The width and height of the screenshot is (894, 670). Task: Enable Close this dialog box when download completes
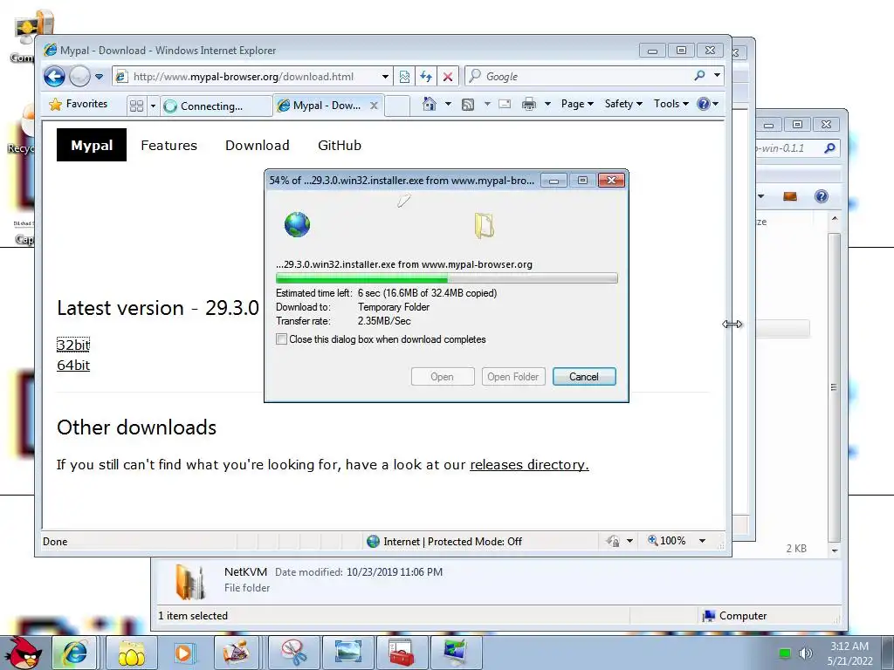[281, 339]
